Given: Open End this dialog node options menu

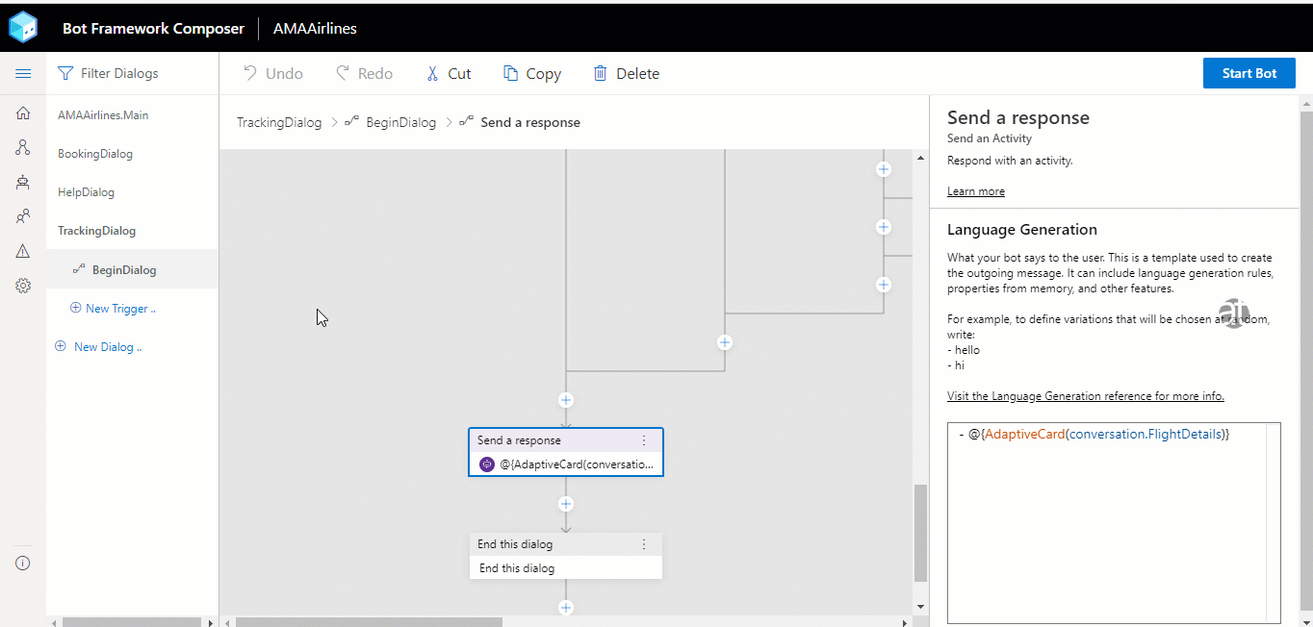Looking at the screenshot, I should [644, 544].
